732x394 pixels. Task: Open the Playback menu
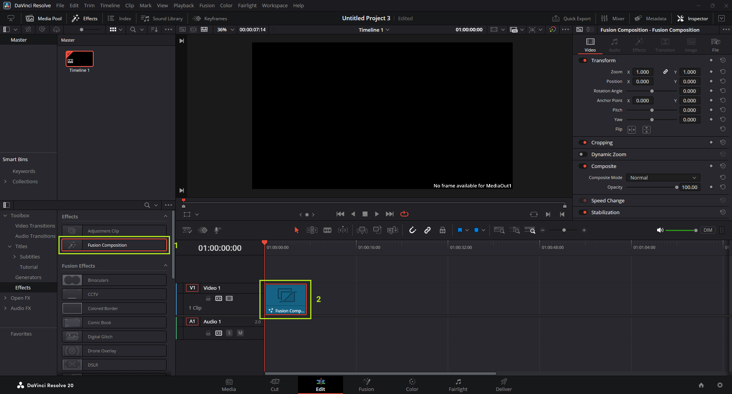(183, 6)
